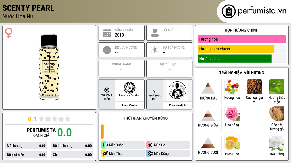This screenshot has width=291, height=163.
Task: Click the Mùa Xuân flower icon
Action: pyautogui.click(x=105, y=145)
